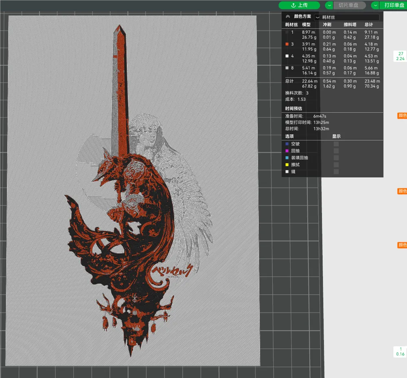Click the upload arrow icon inside 上传
This screenshot has height=378, width=407.
tap(293, 5)
